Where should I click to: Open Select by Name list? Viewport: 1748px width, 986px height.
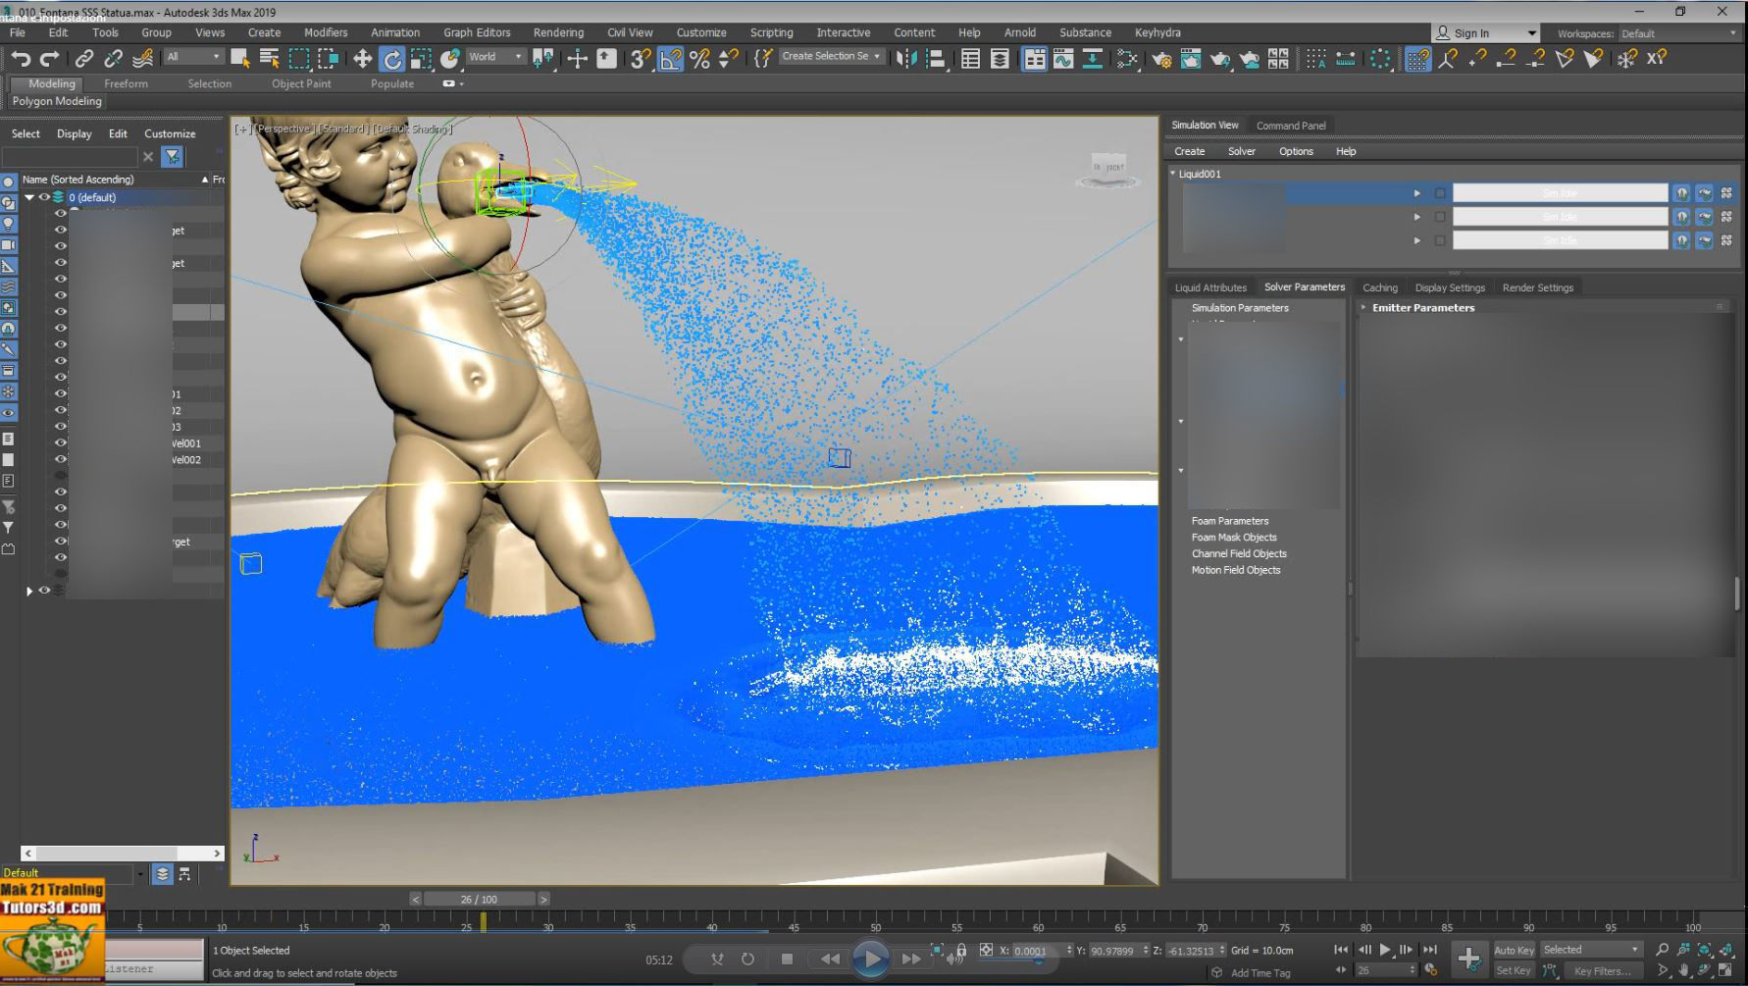(x=270, y=59)
